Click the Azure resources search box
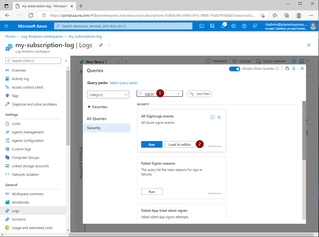The height and width of the screenshot is (237, 319). [x=123, y=26]
